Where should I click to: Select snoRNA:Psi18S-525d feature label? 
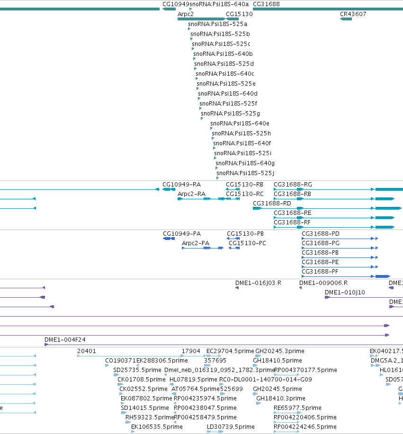pos(224,64)
